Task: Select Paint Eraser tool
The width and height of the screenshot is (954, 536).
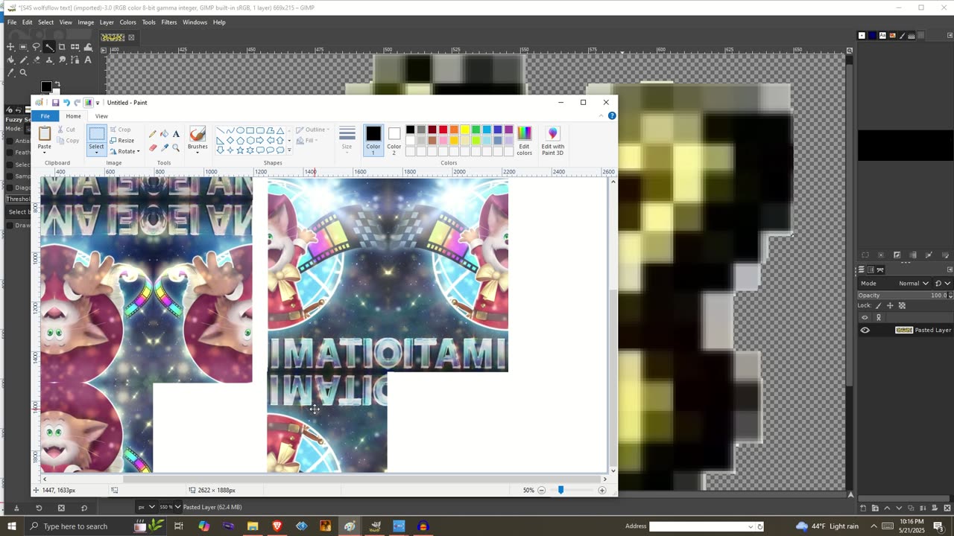Action: pos(153,148)
